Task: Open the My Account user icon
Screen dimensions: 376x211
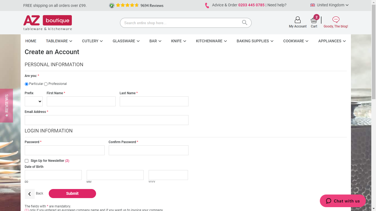Action: (x=298, y=20)
